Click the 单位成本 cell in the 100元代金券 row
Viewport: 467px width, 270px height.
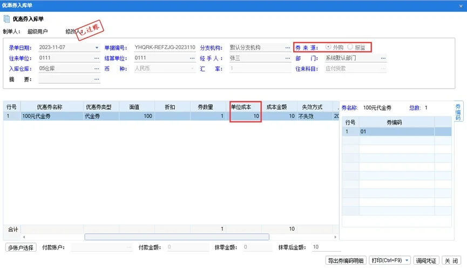pos(244,116)
